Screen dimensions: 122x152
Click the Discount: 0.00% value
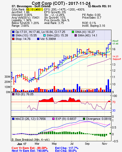[22, 15]
